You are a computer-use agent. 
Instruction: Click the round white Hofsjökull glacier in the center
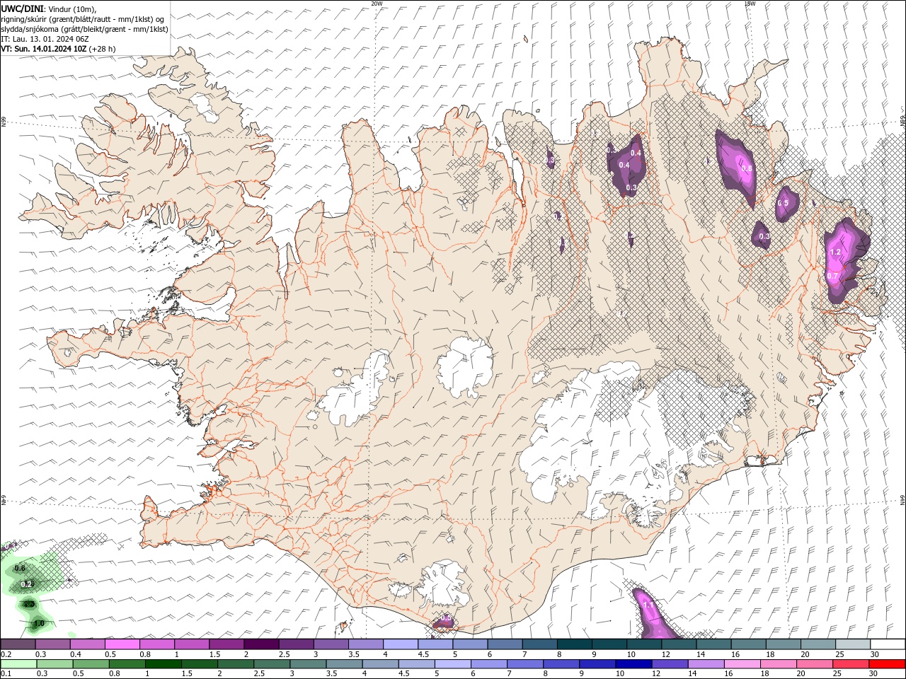point(465,368)
